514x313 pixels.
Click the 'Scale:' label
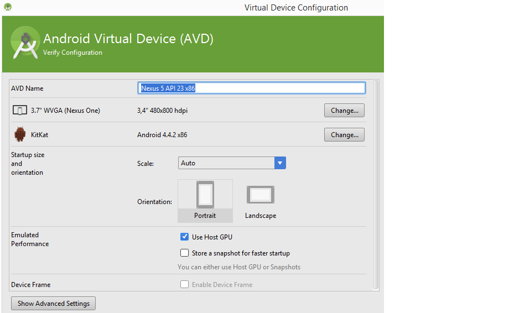pos(146,164)
